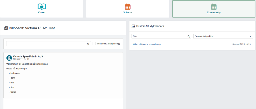
Task: Click the Billboard search magnifier icon
Action: tap(88, 44)
